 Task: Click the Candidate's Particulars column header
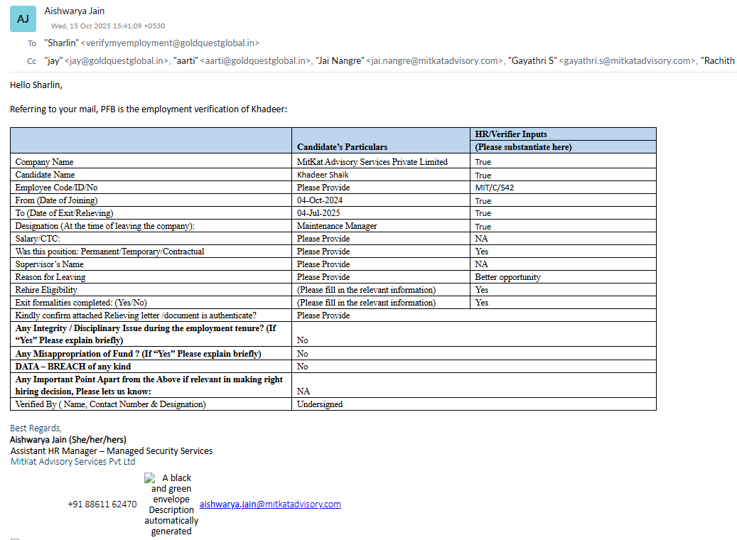point(343,147)
